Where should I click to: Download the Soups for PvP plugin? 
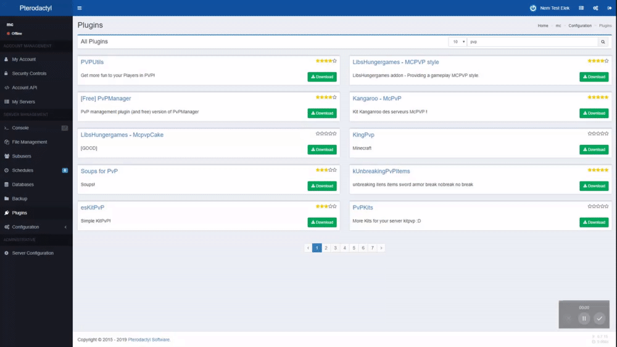322,186
